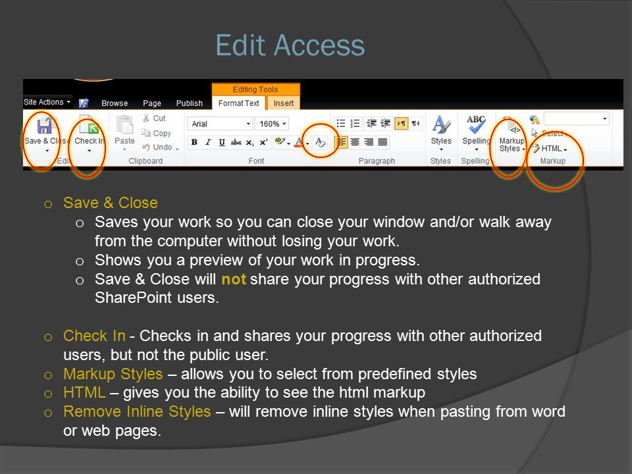Viewport: 632px width, 474px height.
Task: Switch to the Insert tab
Action: coord(283,103)
